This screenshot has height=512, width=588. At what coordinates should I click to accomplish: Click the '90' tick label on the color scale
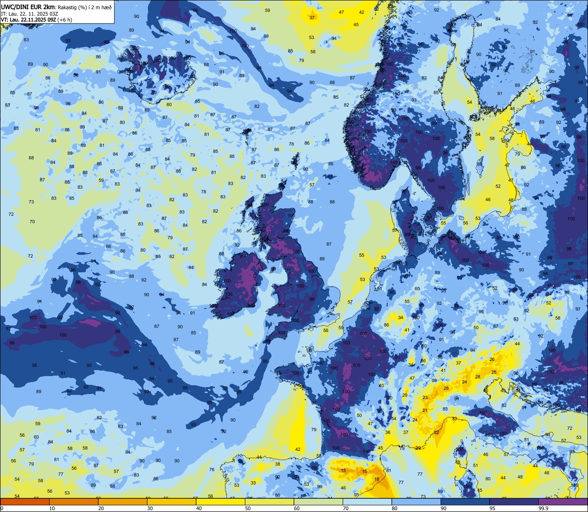click(x=443, y=508)
